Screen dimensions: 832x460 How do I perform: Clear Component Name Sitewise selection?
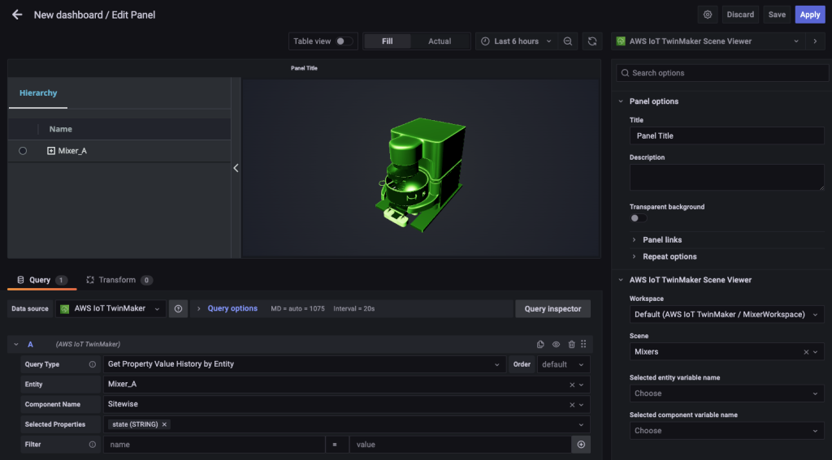[572, 405]
